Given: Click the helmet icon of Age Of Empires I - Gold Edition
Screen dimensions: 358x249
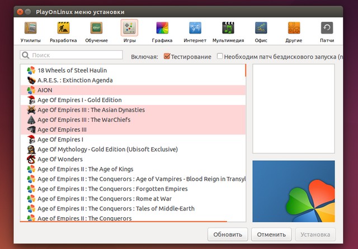Looking at the screenshot, I should tap(31, 100).
